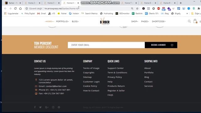The height and width of the screenshot is (113, 201).
Task: Switch to the first Barber tab
Action: point(13,3)
